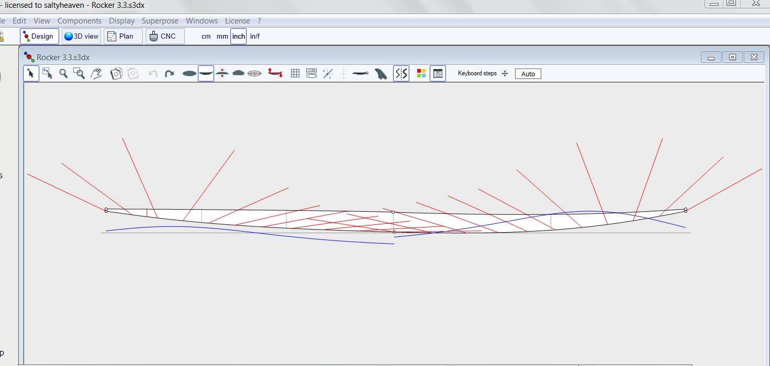Click the keyboard steps arrows icon
Image resolution: width=770 pixels, height=366 pixels.
coord(505,74)
